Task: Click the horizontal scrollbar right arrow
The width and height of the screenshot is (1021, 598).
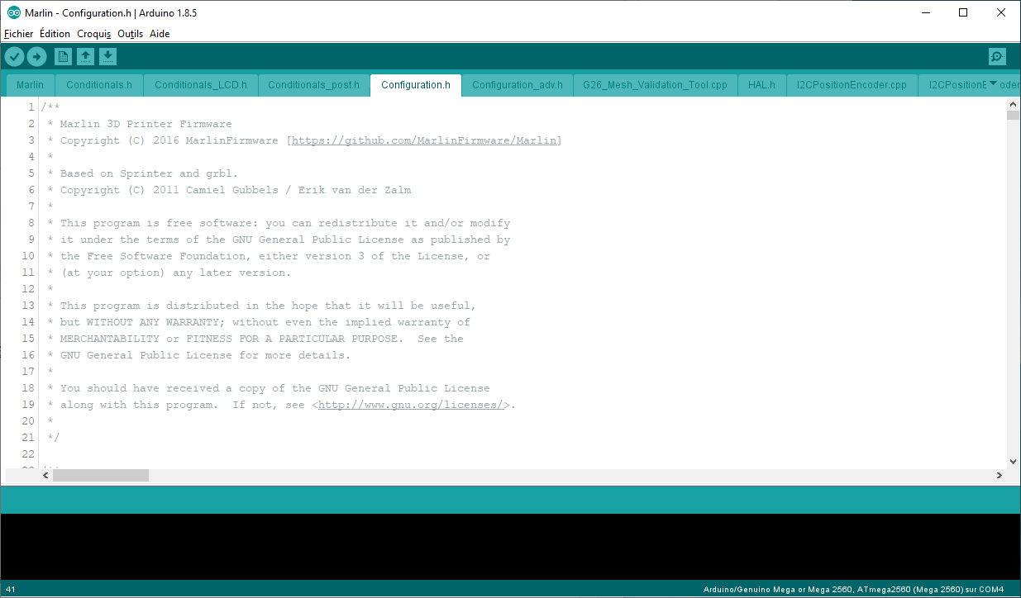Action: click(x=1000, y=476)
